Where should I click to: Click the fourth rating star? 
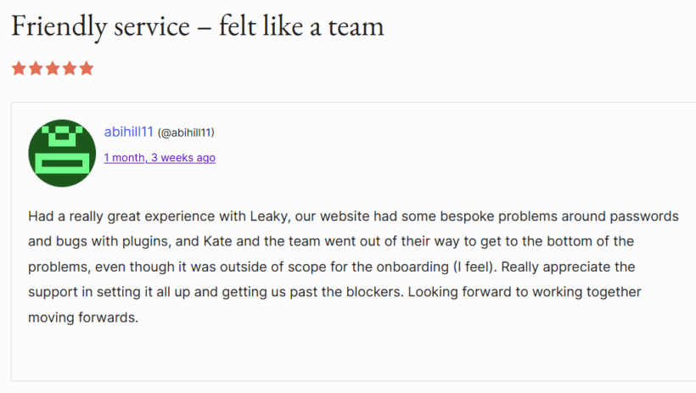click(x=70, y=69)
